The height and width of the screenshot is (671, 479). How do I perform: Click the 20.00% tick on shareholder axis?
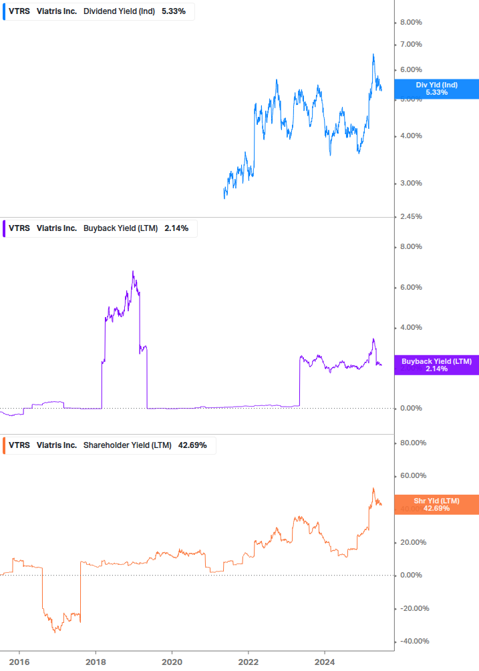point(413,542)
